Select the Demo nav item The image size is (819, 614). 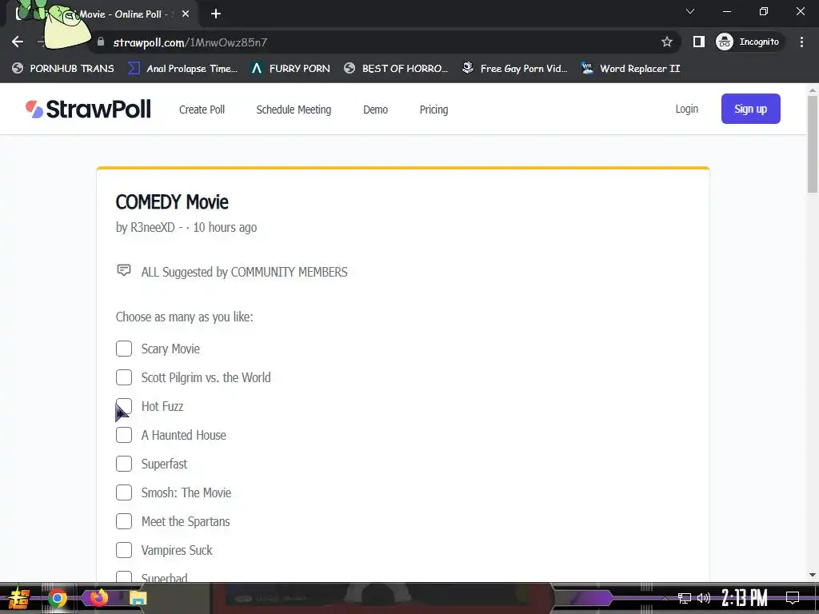pos(376,110)
